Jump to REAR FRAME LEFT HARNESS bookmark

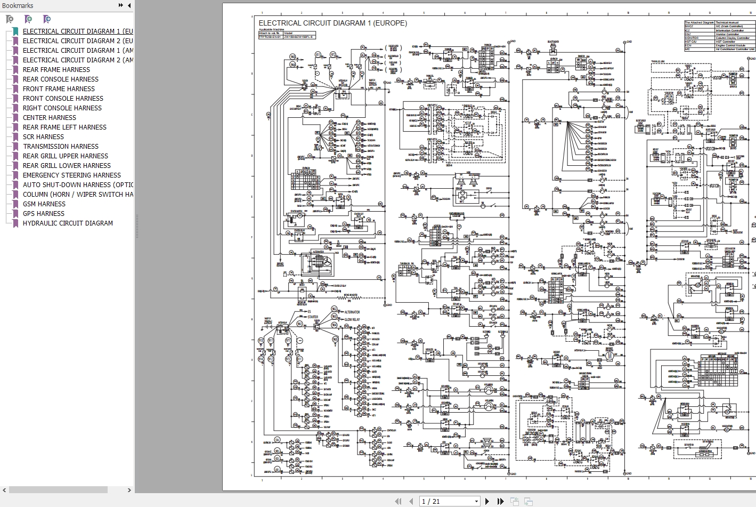click(x=64, y=127)
